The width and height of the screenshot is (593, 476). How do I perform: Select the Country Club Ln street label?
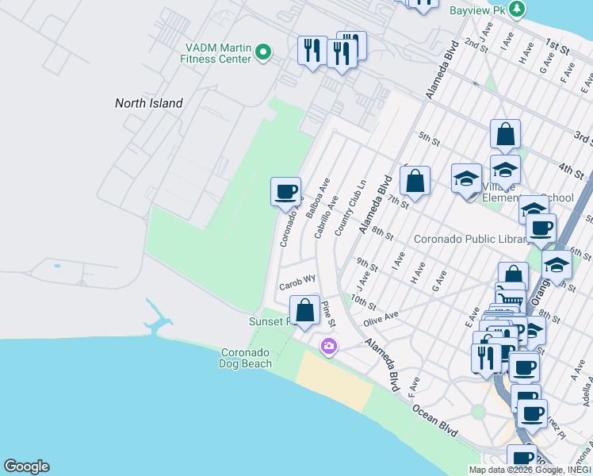350,208
